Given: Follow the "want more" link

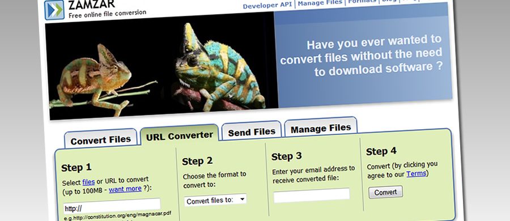Looking at the screenshot, I should click(x=125, y=189).
